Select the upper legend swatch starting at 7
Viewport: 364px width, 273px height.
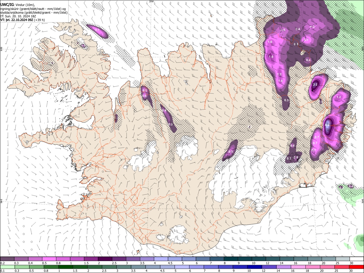pos(217,259)
